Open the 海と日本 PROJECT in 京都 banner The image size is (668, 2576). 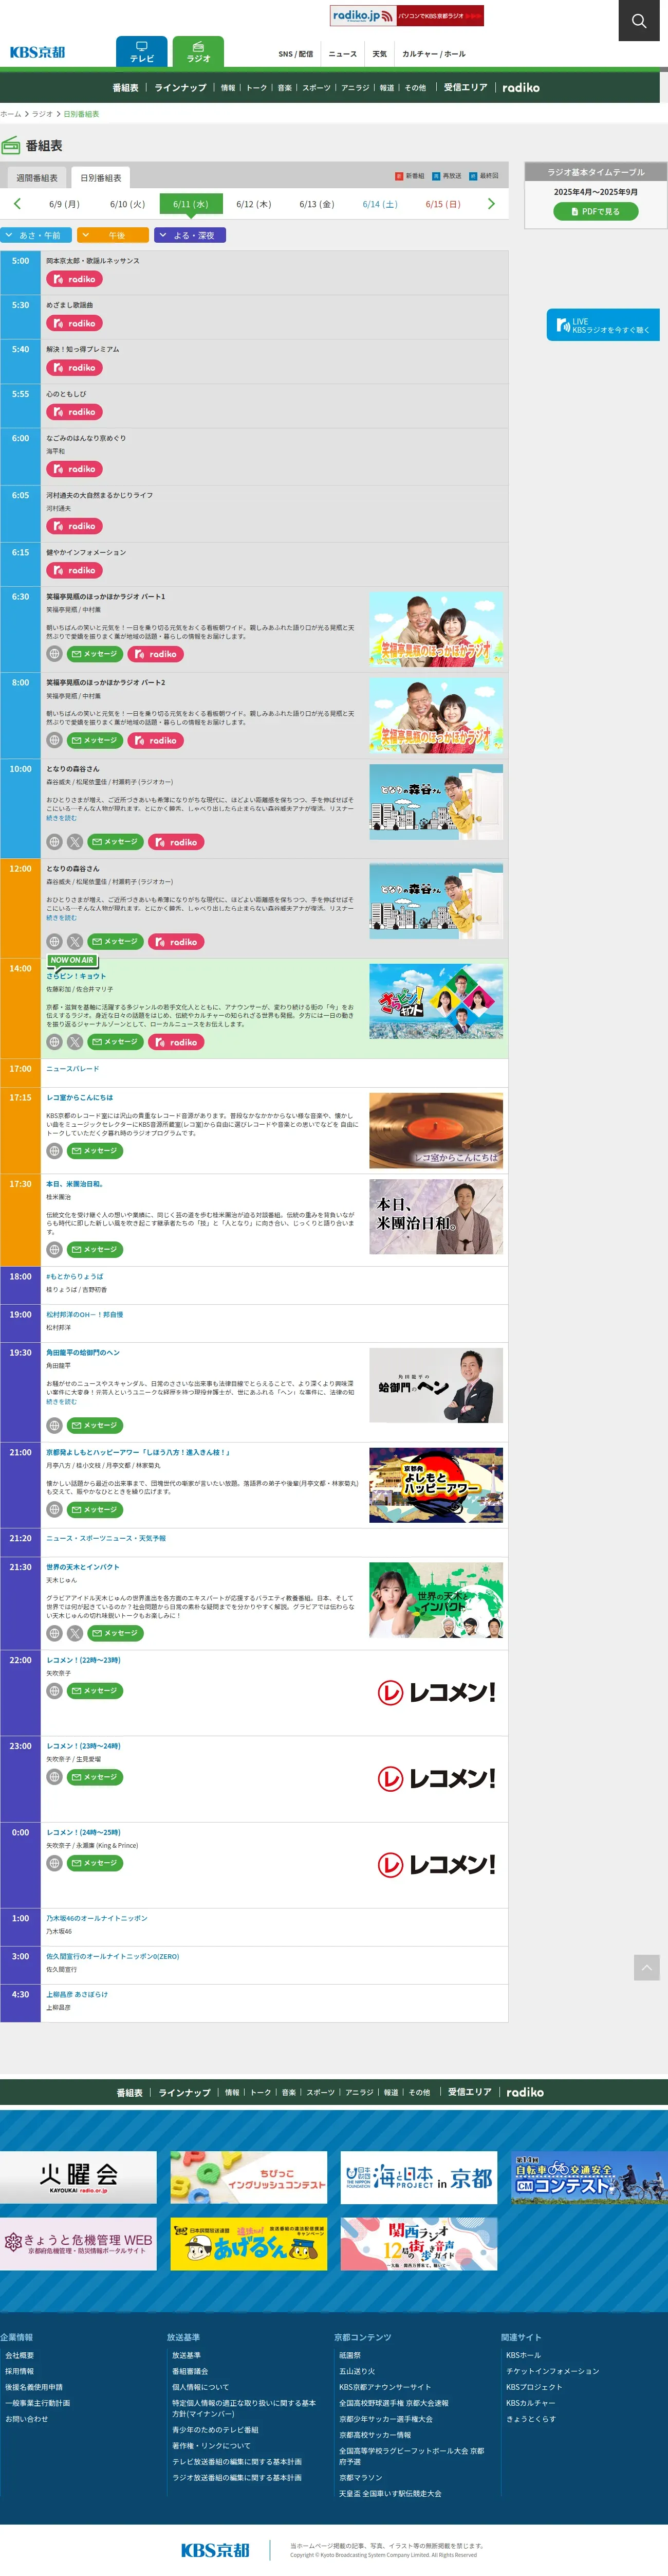pyautogui.click(x=418, y=2177)
